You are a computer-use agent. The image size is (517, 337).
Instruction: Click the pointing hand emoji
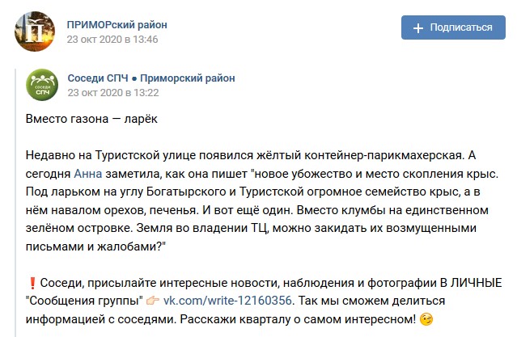point(153,301)
